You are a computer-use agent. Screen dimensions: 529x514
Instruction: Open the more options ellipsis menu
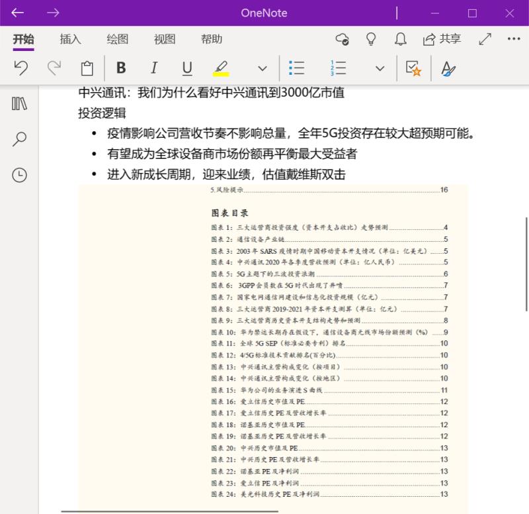coord(514,39)
